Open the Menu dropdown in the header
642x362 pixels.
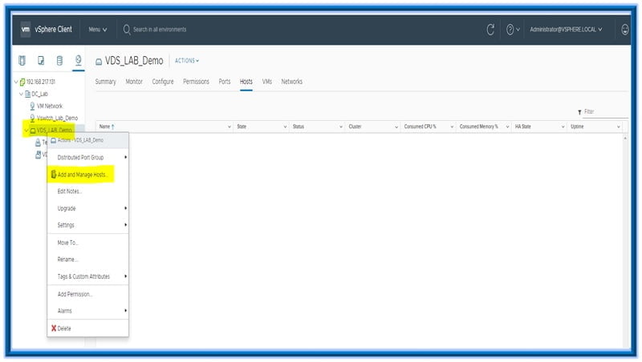coord(98,30)
